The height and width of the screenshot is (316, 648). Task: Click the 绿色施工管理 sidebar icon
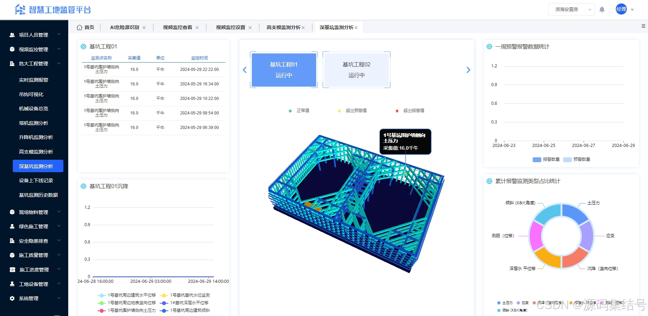click(12, 226)
